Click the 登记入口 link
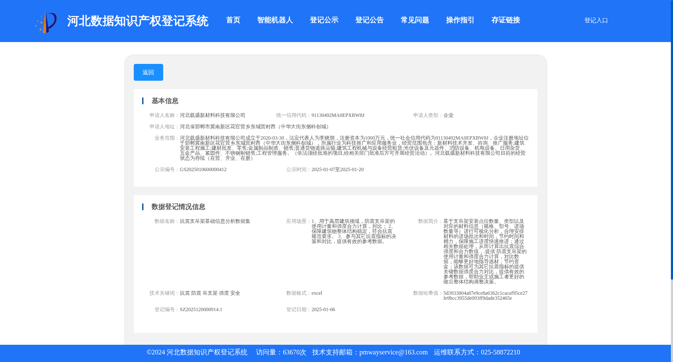This screenshot has height=362, width=673. point(596,21)
